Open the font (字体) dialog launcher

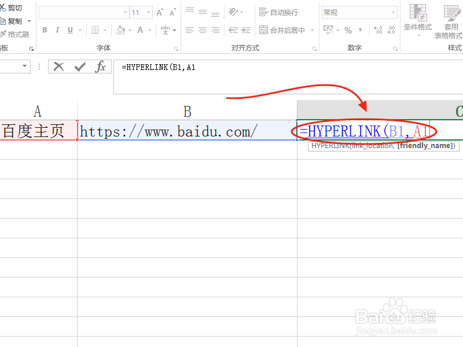click(x=176, y=49)
